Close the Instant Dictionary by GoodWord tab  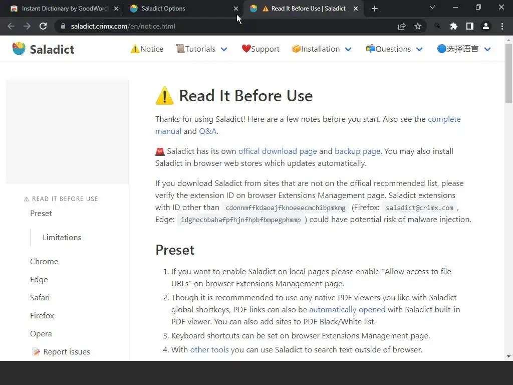116,9
